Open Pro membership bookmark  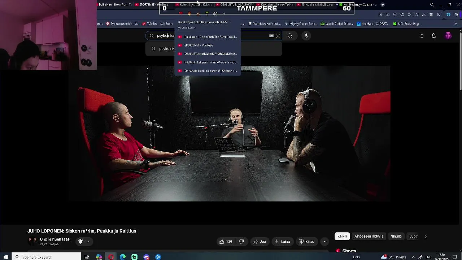pyautogui.click(x=122, y=24)
